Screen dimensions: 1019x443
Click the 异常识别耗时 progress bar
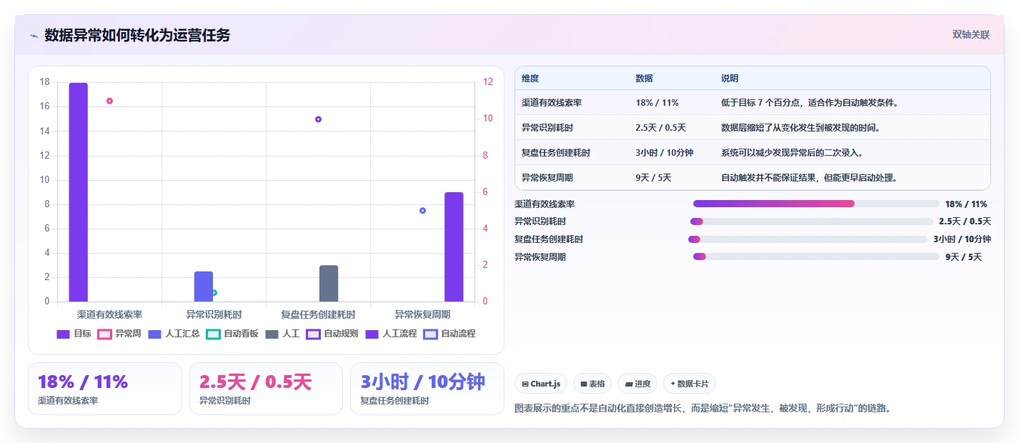point(812,221)
